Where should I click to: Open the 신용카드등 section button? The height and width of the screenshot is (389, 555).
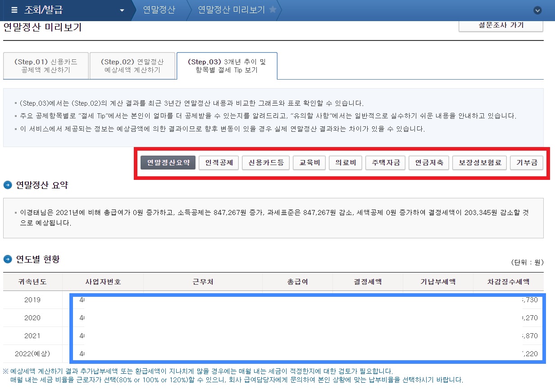pyautogui.click(x=265, y=162)
